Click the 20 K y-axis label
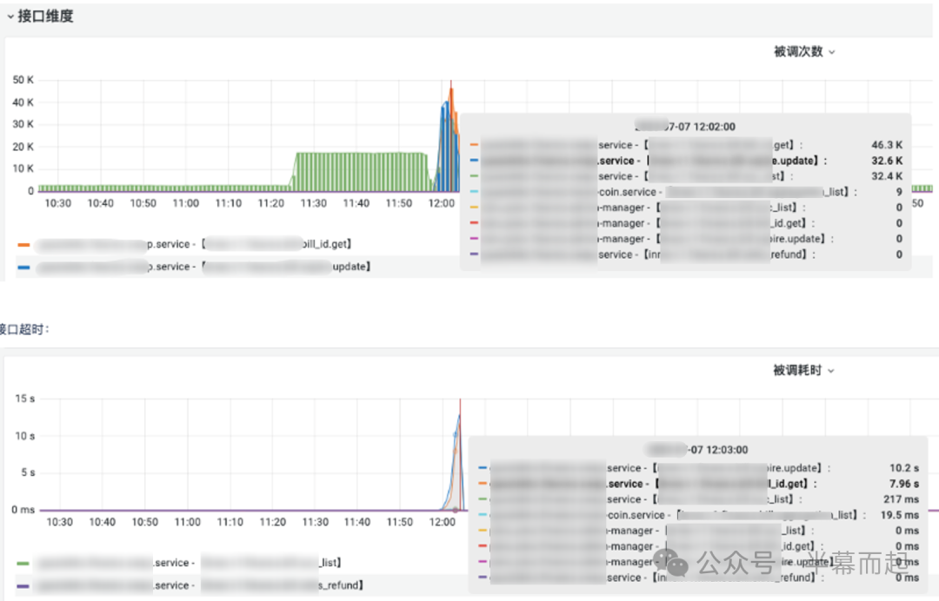Image resolution: width=939 pixels, height=601 pixels. (x=23, y=147)
